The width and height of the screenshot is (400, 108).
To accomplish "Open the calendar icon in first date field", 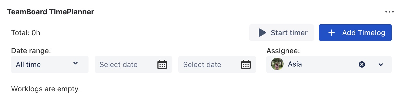I will coord(162,64).
